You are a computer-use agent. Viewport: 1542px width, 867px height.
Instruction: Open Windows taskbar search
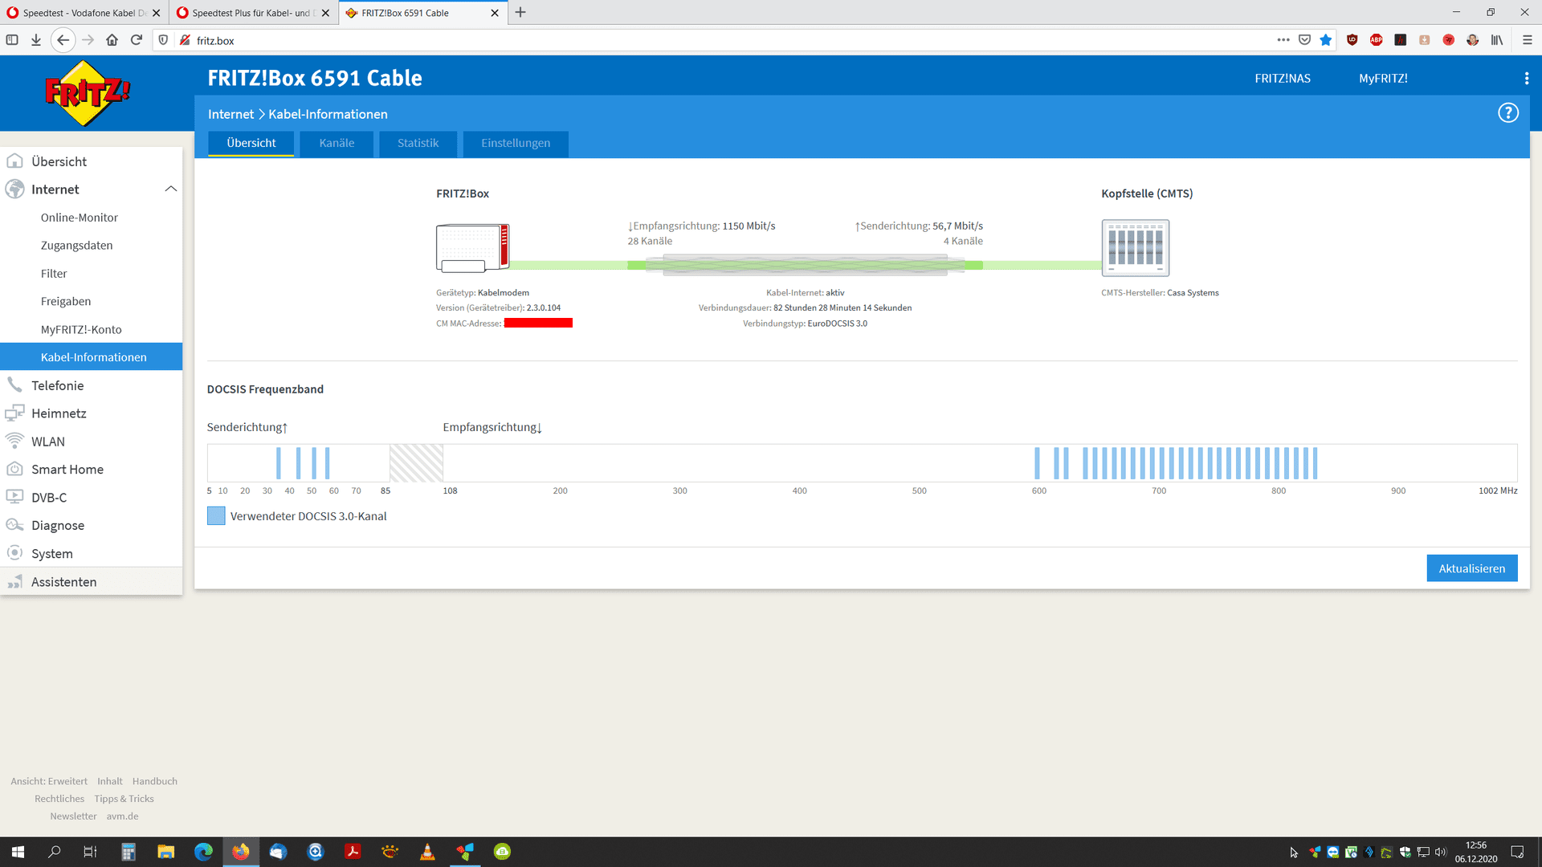55,852
